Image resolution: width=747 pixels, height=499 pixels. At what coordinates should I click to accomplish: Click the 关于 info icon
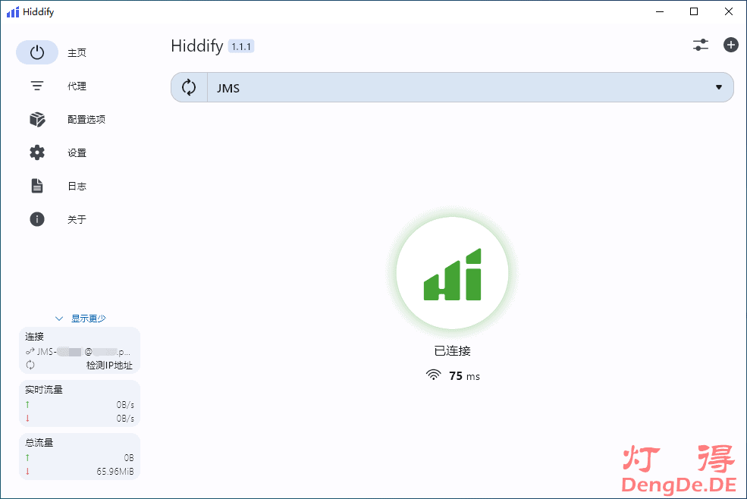36,219
